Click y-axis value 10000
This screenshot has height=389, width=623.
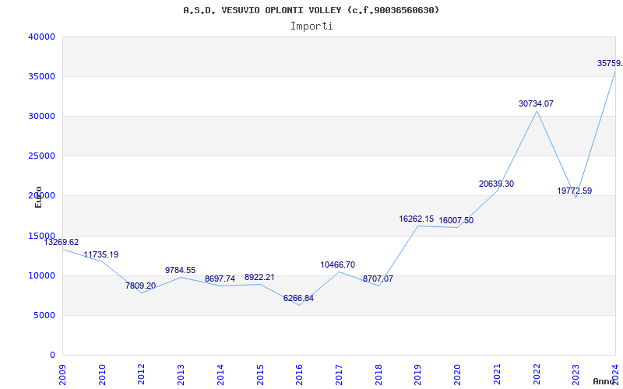[41, 275]
